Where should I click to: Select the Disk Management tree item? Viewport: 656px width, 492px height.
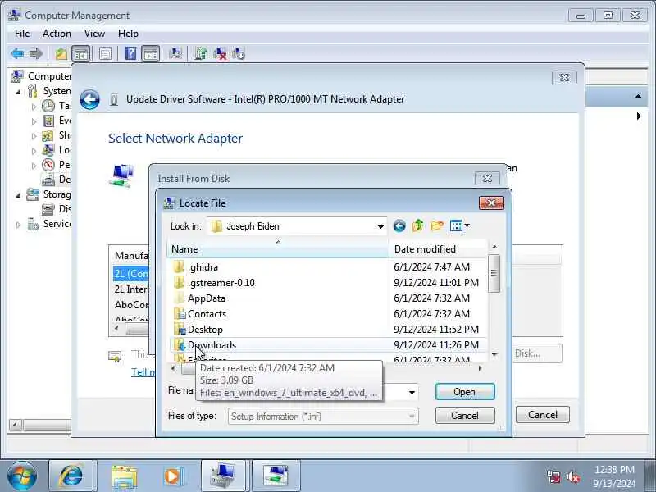[56, 209]
